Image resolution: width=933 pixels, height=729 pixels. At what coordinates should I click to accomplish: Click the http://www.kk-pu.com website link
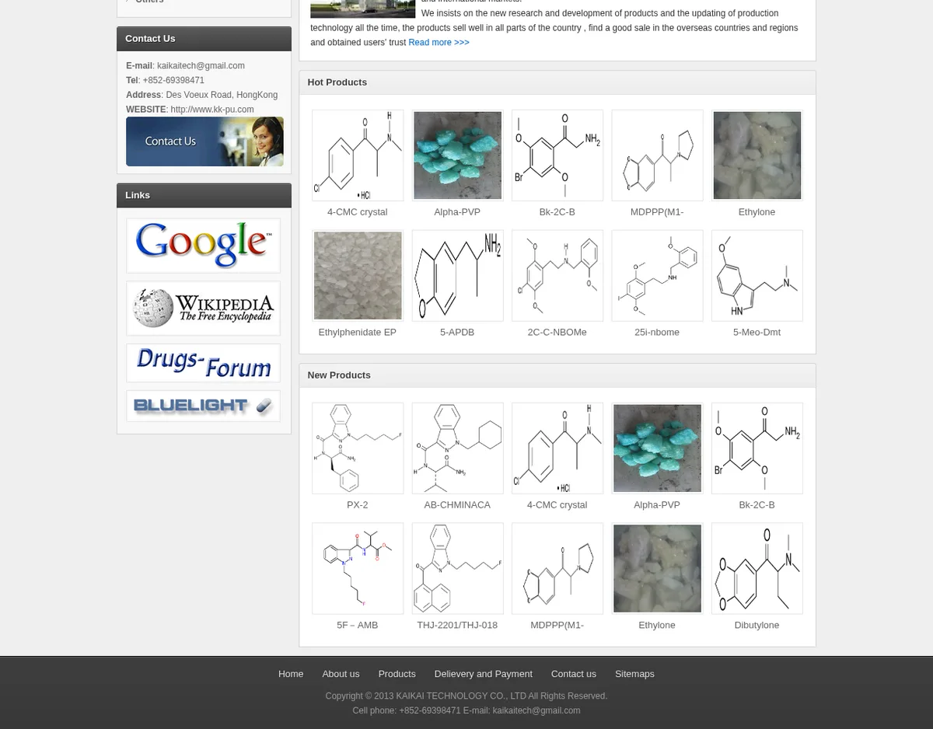click(212, 110)
